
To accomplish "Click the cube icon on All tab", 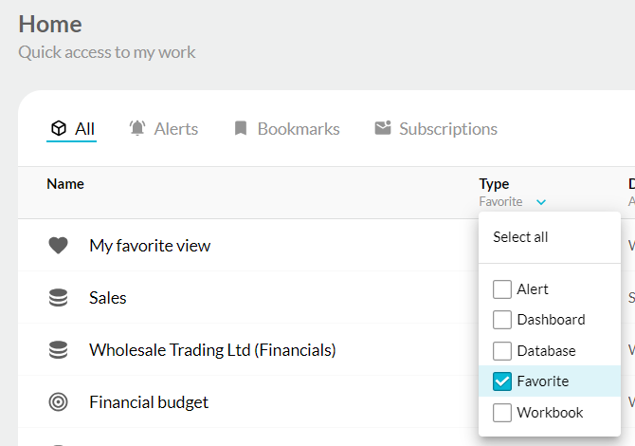I will (59, 128).
